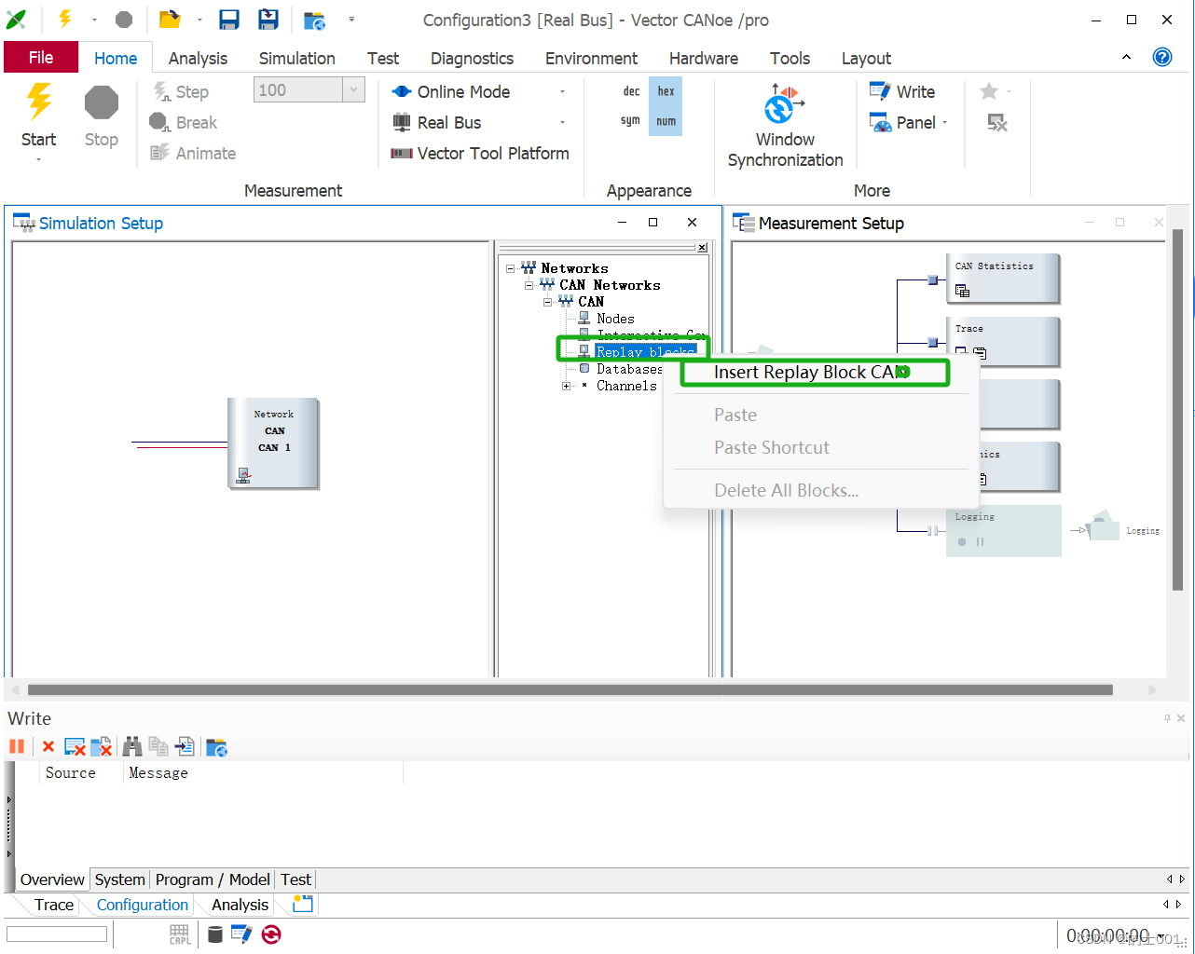Switch to the Hardware ribbon tab

[x=704, y=58]
